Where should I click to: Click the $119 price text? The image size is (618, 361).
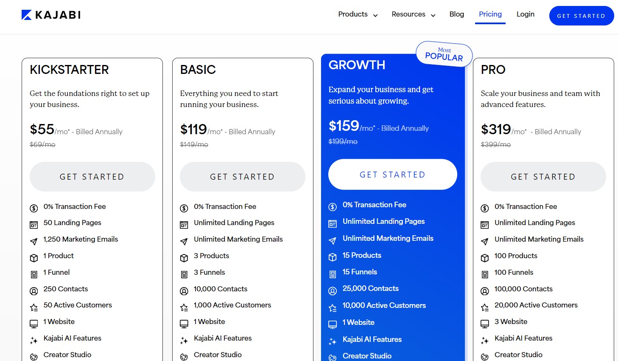[x=193, y=129]
